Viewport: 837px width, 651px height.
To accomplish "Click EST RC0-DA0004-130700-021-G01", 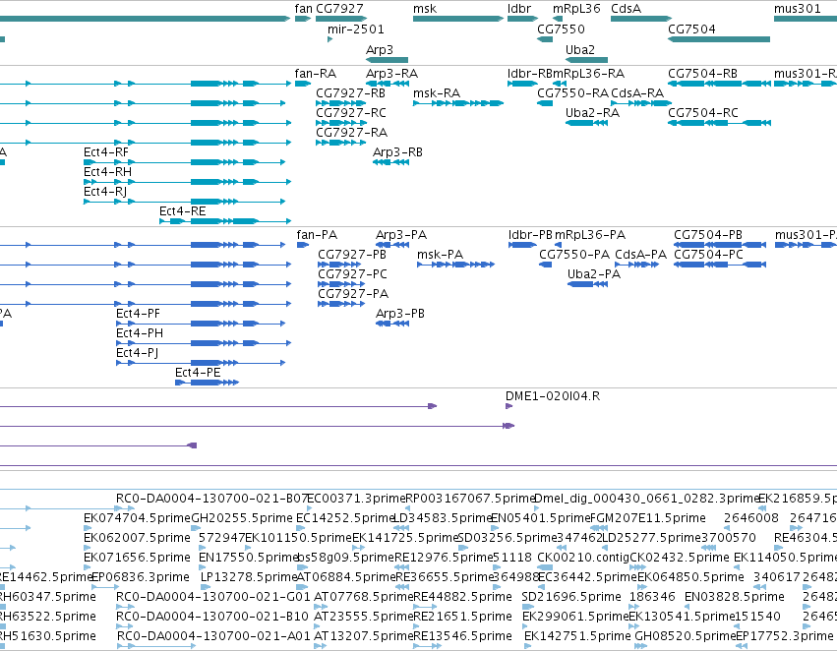I will click(x=213, y=597).
